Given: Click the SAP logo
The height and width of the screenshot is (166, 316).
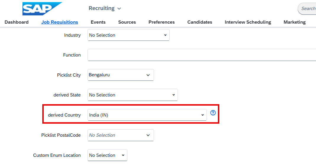Looking at the screenshot, I should click(x=42, y=9).
